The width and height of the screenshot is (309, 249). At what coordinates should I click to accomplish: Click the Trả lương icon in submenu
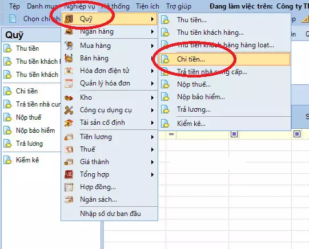tap(165, 109)
